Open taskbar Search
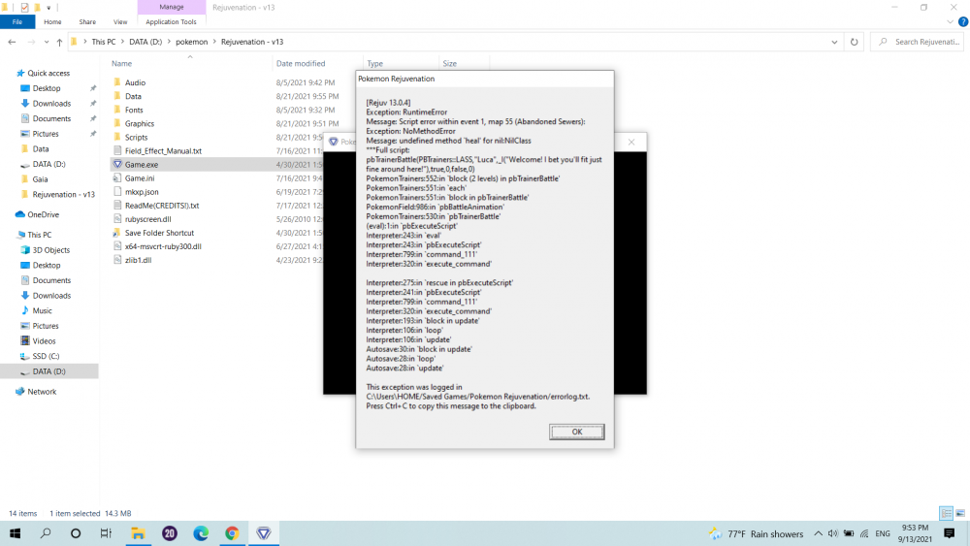The height and width of the screenshot is (546, 970). [46, 533]
